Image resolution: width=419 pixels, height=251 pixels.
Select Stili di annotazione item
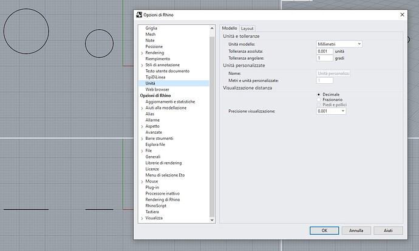(163, 65)
